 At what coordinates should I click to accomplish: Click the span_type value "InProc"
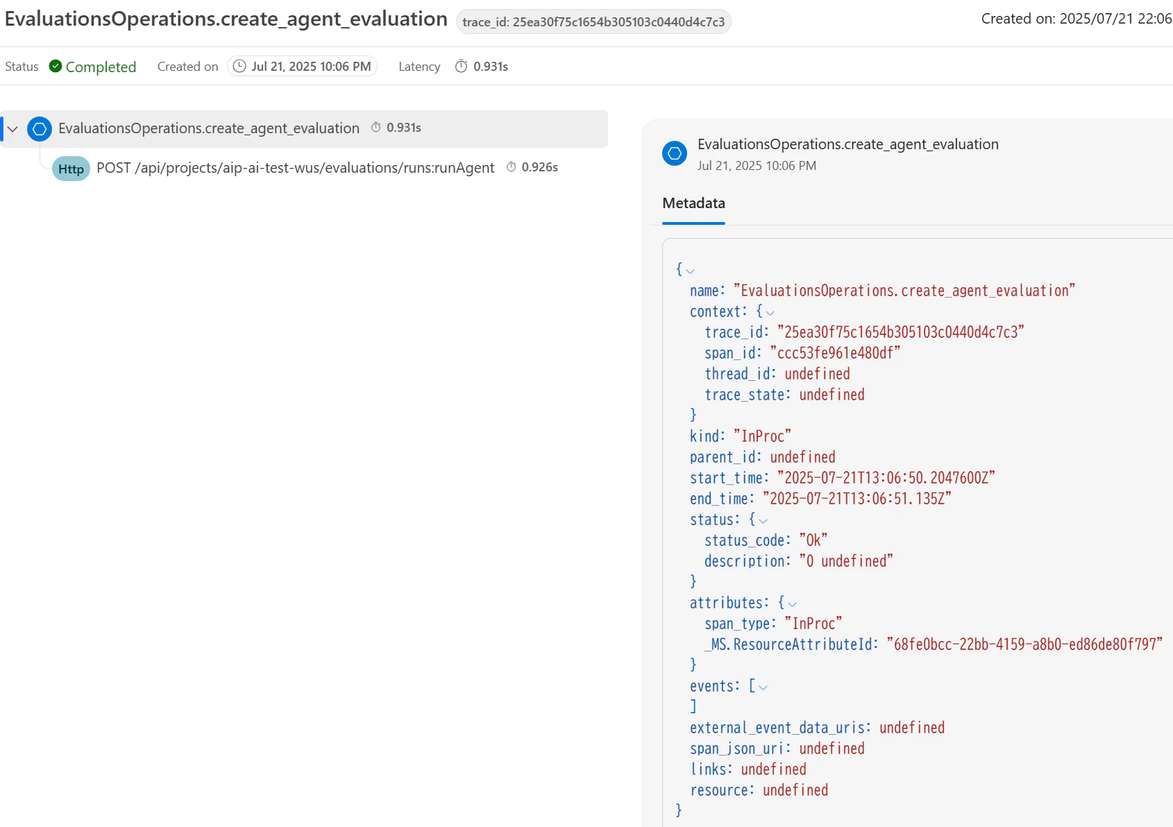click(x=813, y=624)
